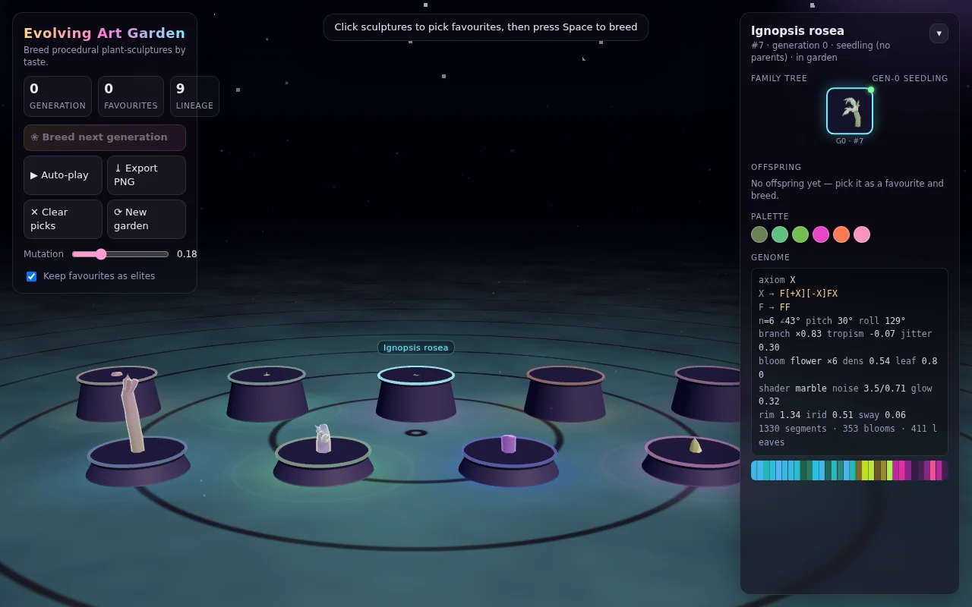Select the white sculpture on green-rimmed pedestal
This screenshot has width=972, height=607.
coord(323,439)
